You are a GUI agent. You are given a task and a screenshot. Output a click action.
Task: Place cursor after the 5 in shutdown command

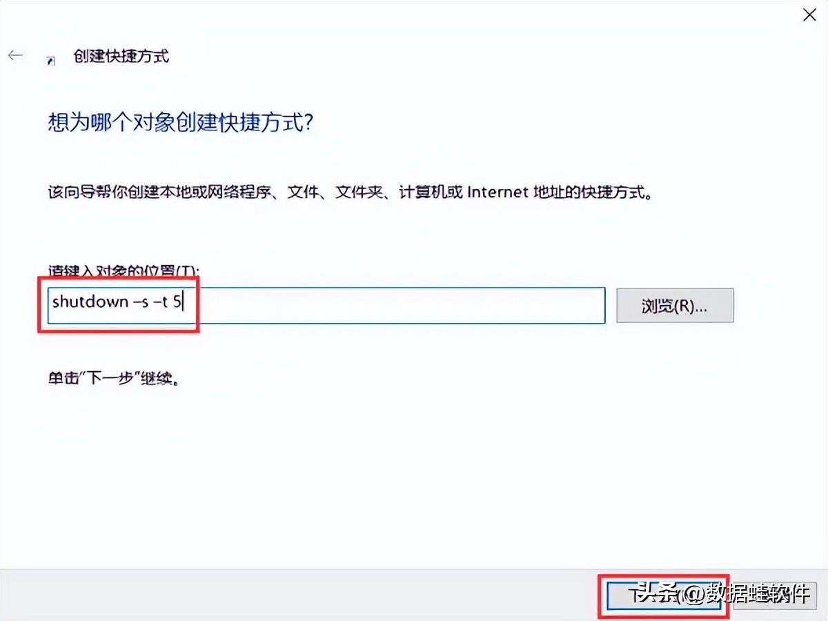tap(184, 302)
